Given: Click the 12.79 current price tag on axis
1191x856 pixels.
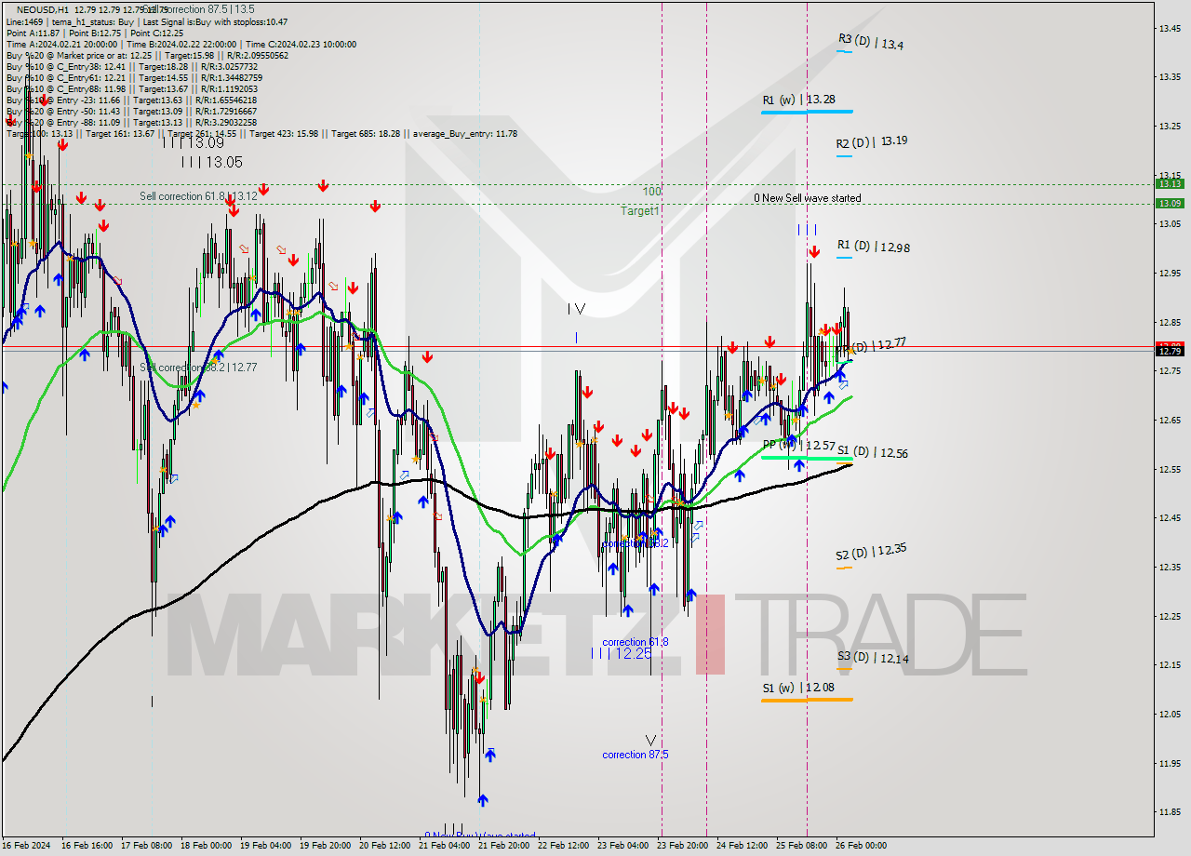Looking at the screenshot, I should pyautogui.click(x=1169, y=350).
